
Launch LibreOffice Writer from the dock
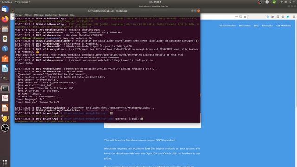(5, 69)
